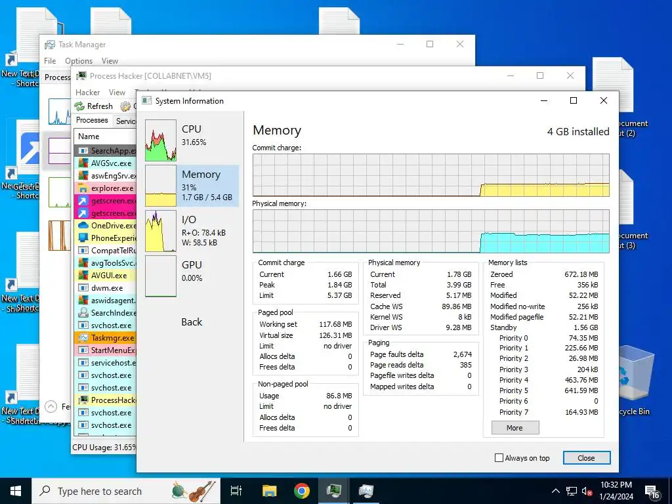Select the ProcessHacker process icon
The image size is (672, 504).
click(83, 400)
